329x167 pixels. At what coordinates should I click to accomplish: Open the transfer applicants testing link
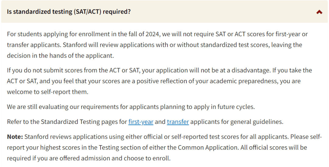pos(178,122)
